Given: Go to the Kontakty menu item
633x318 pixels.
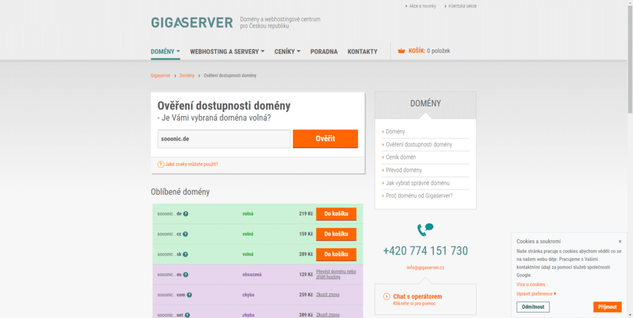Looking at the screenshot, I should click(x=362, y=52).
